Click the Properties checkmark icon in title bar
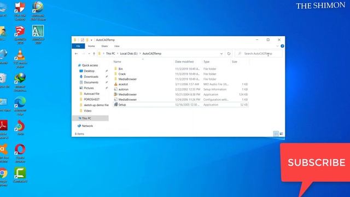Viewport: 350px width, 197px height. click(x=83, y=40)
